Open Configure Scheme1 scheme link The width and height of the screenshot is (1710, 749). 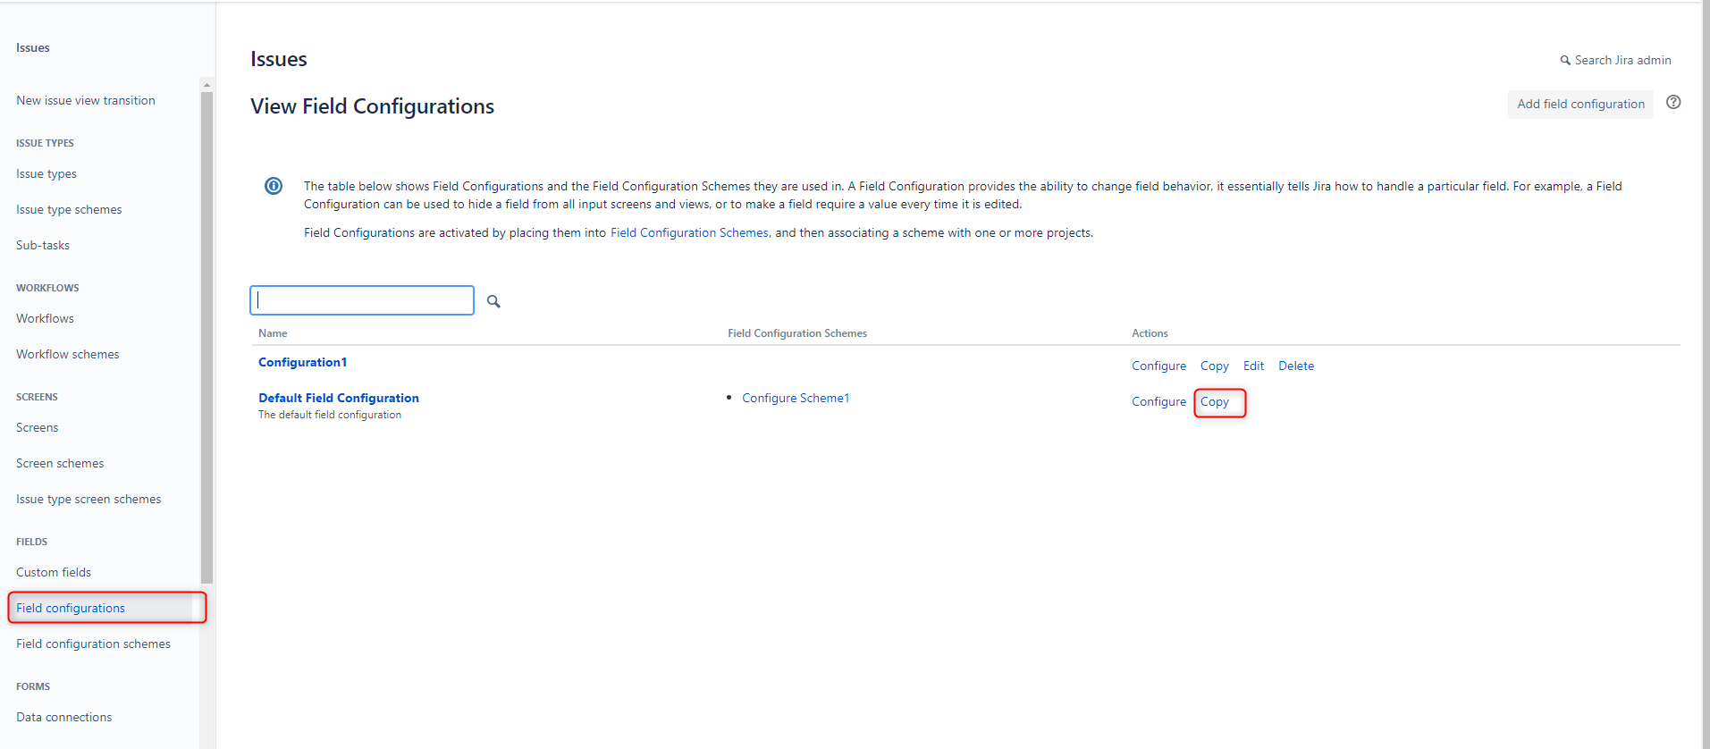796,398
